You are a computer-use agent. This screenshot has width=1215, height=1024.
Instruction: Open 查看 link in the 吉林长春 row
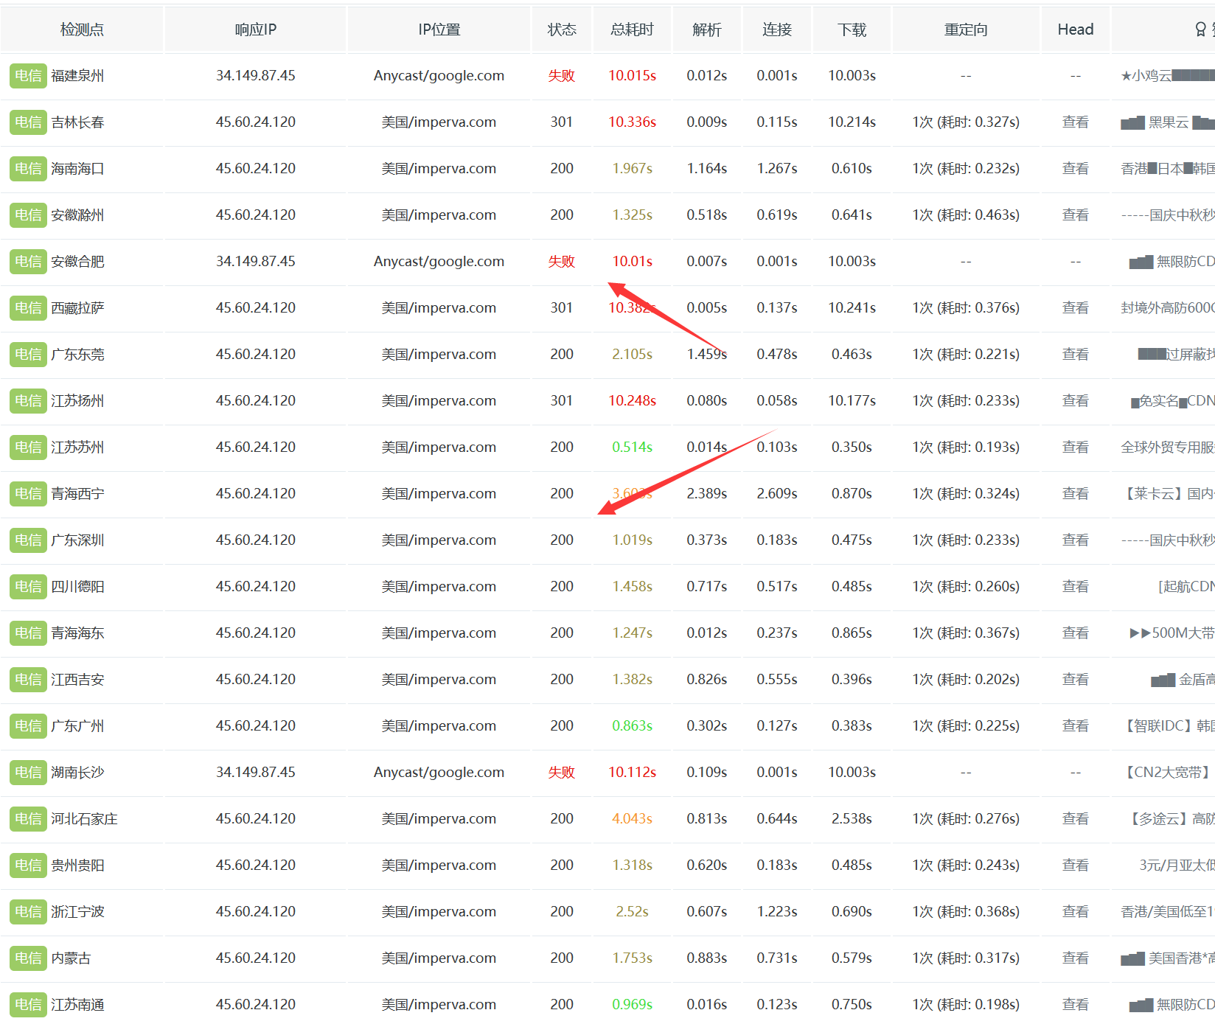1075,122
